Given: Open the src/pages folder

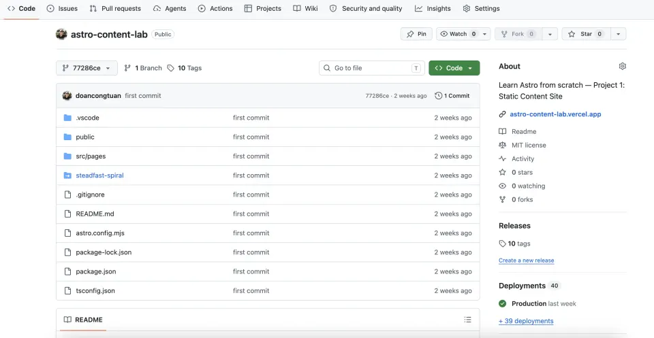Looking at the screenshot, I should pos(91,156).
